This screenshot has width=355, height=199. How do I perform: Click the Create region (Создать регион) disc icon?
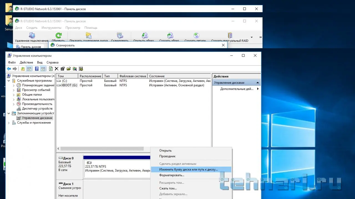pos(196,36)
